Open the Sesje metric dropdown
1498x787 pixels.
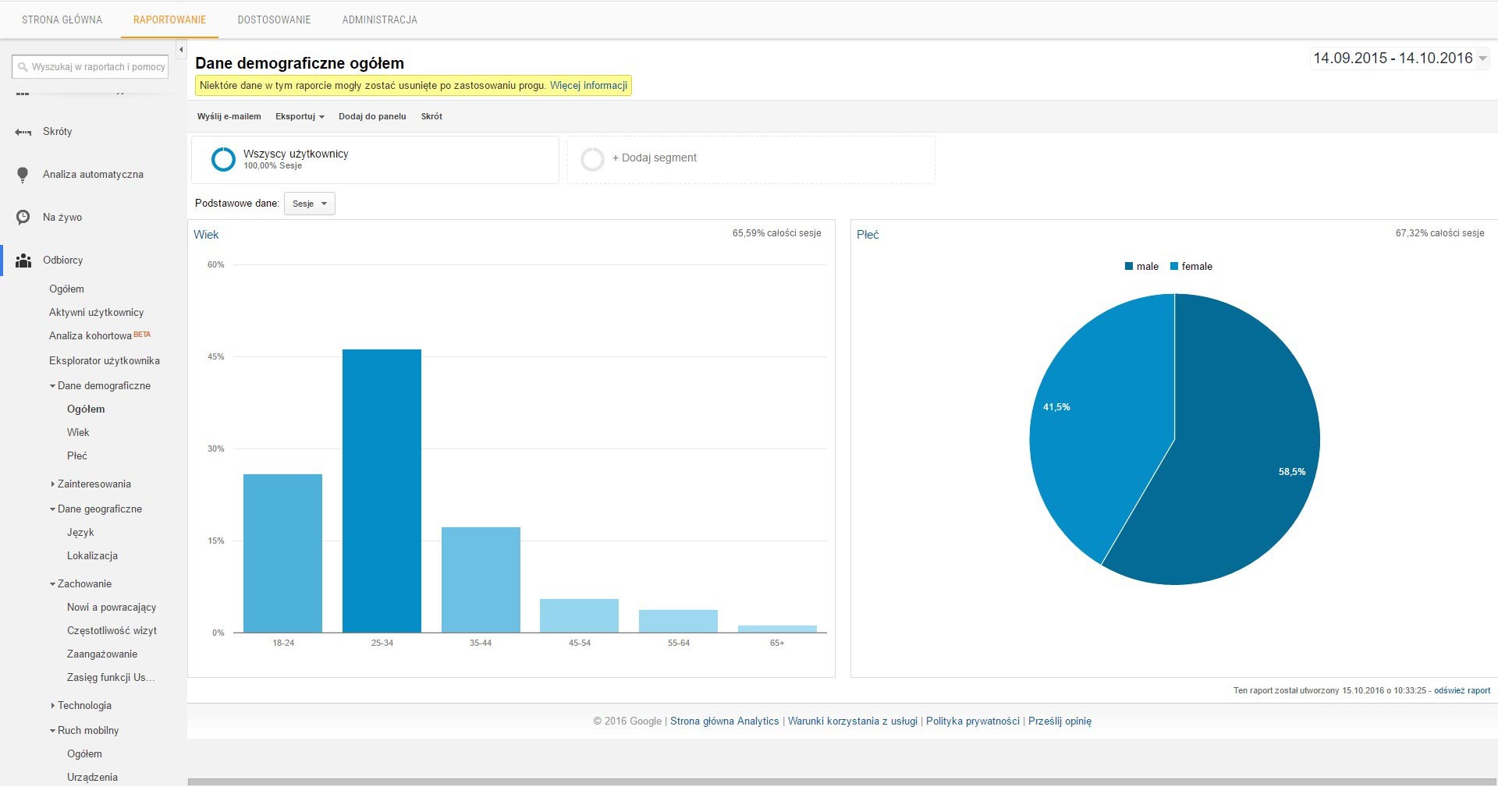310,204
